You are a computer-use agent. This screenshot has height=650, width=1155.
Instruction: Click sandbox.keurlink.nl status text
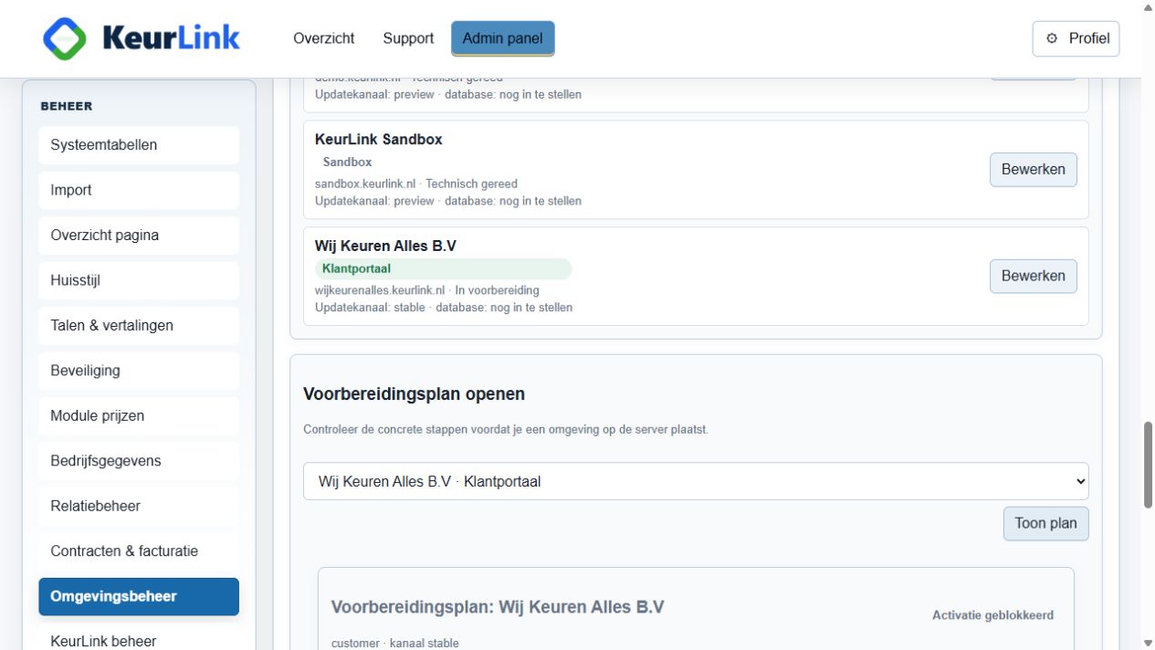pyautogui.click(x=416, y=184)
